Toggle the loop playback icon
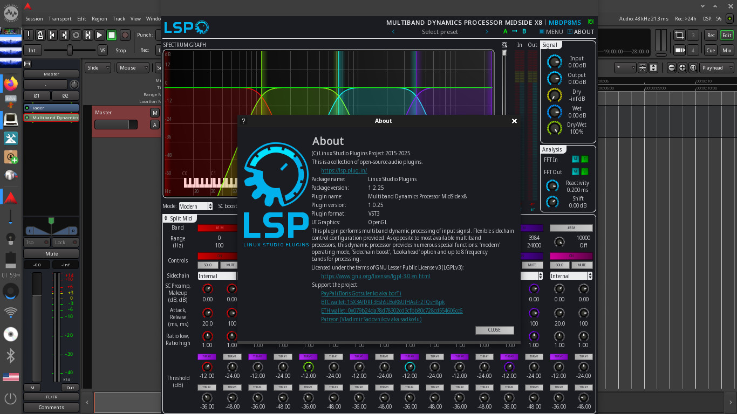737x414 pixels. 76,35
